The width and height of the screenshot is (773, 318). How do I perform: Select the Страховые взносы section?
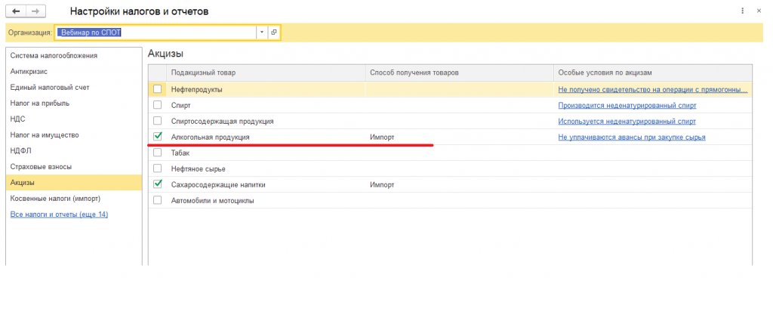pos(74,167)
